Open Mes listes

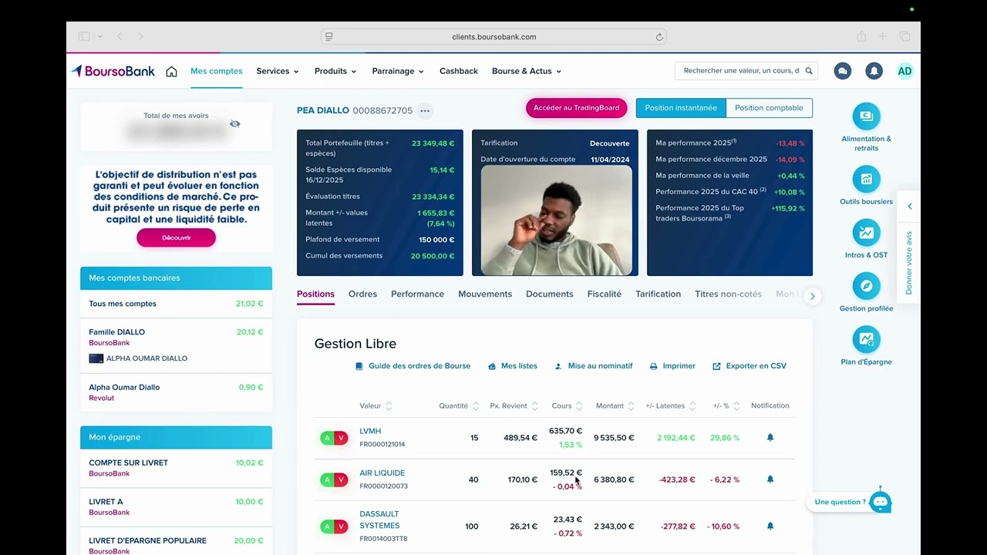(513, 366)
